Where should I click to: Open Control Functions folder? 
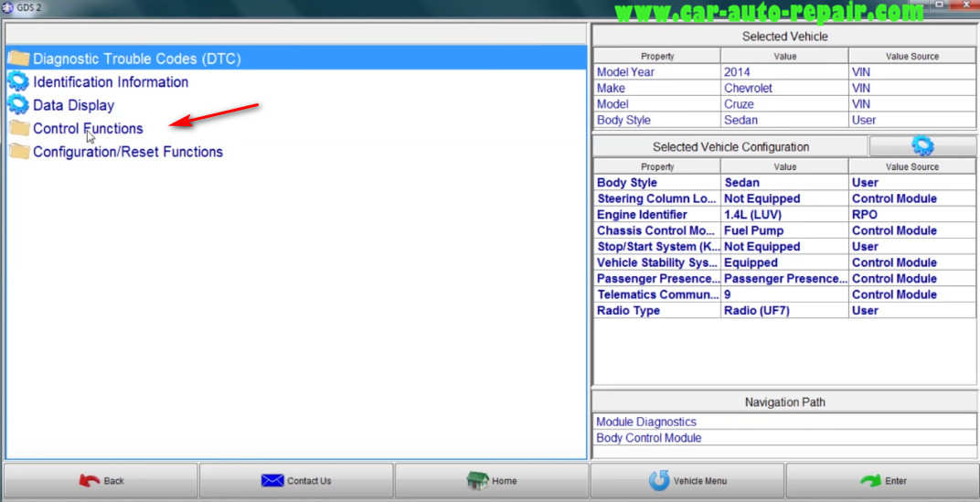(x=88, y=128)
